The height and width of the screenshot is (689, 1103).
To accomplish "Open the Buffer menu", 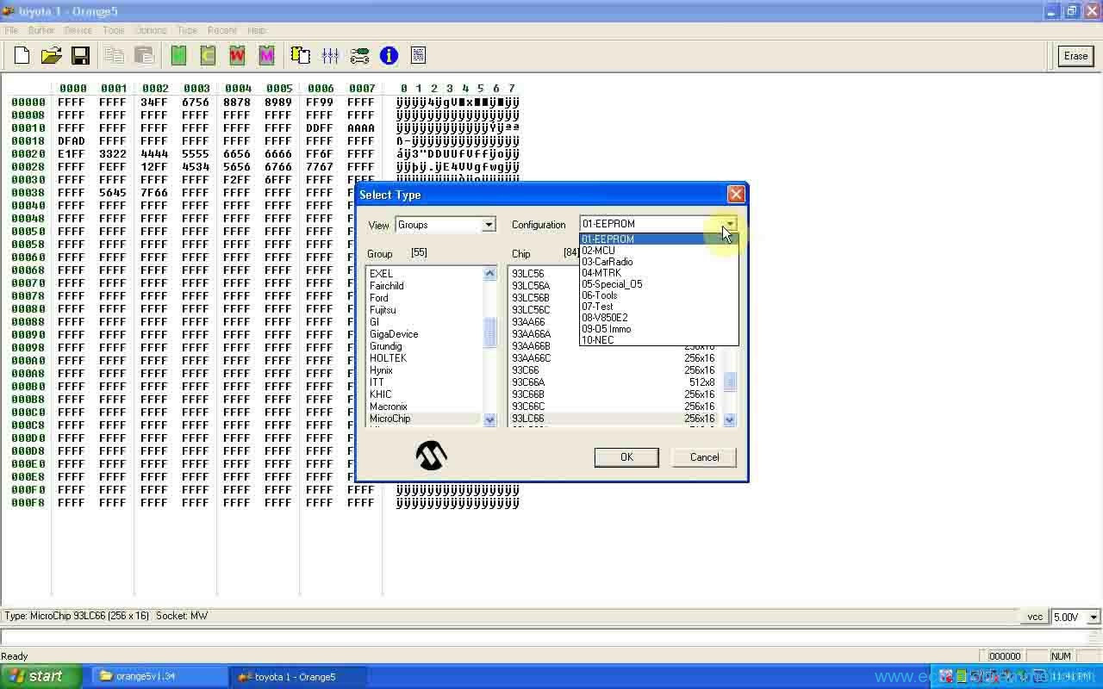I will tap(41, 30).
